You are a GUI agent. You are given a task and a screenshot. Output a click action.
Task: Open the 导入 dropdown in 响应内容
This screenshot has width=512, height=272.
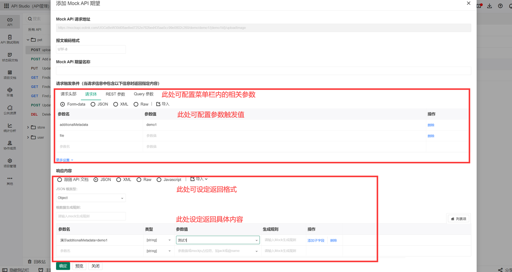pos(199,179)
